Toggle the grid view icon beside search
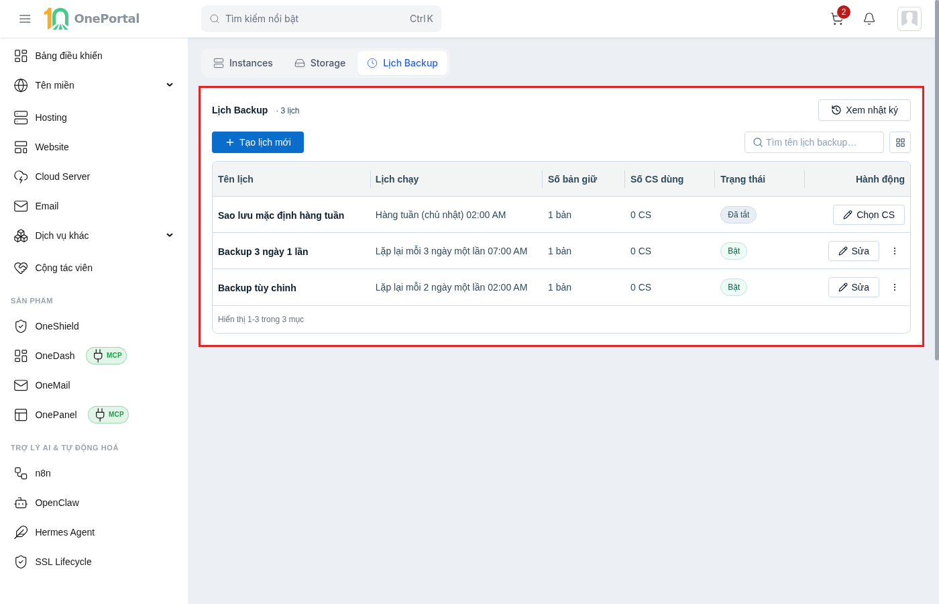 (x=900, y=142)
